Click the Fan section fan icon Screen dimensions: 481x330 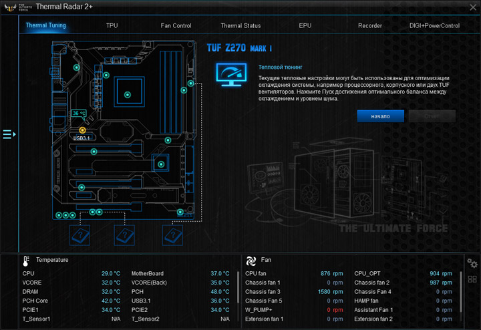[x=251, y=261]
